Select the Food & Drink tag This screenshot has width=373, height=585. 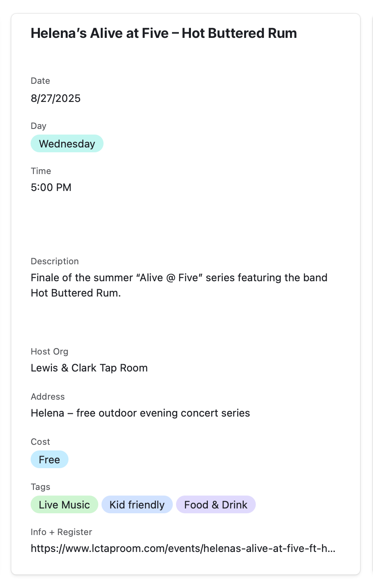(216, 505)
